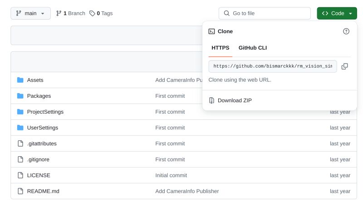Screen dimensions: 363x204
Task: Click the UserSettings folder icon
Action: click(x=20, y=128)
